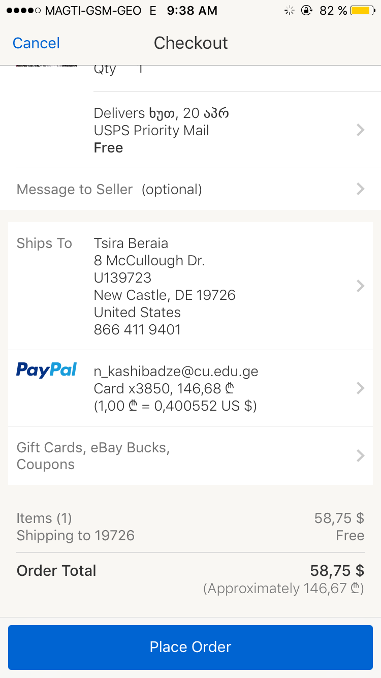
Task: Tap the Message to Seller field
Action: point(109,189)
